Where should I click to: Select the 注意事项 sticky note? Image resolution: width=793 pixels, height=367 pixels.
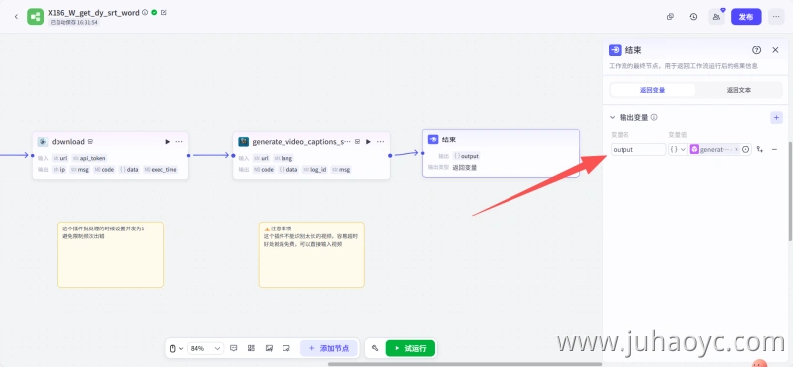pos(311,254)
